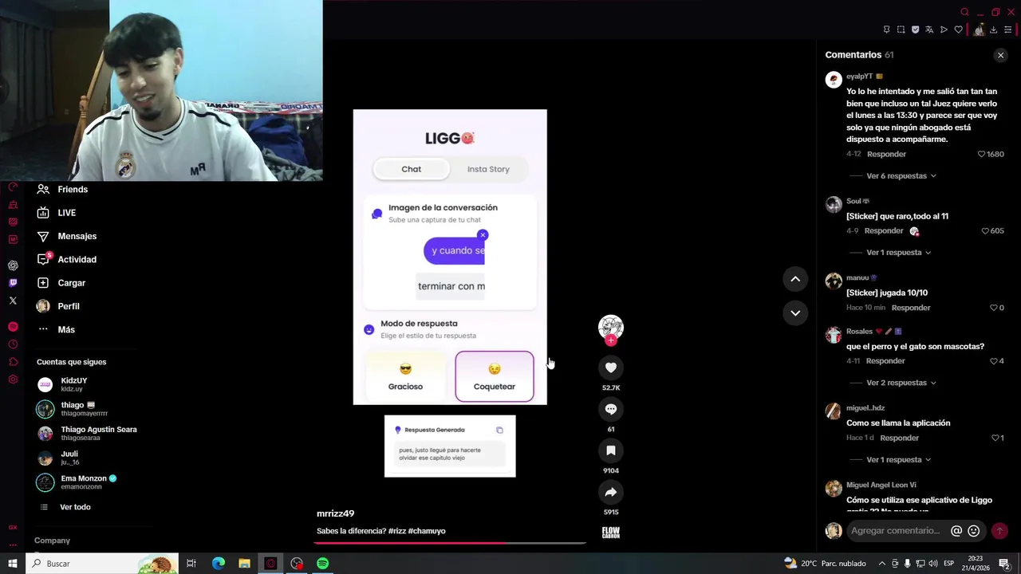Open the Flow Cabron sound disc
The height and width of the screenshot is (574, 1021).
(x=611, y=533)
